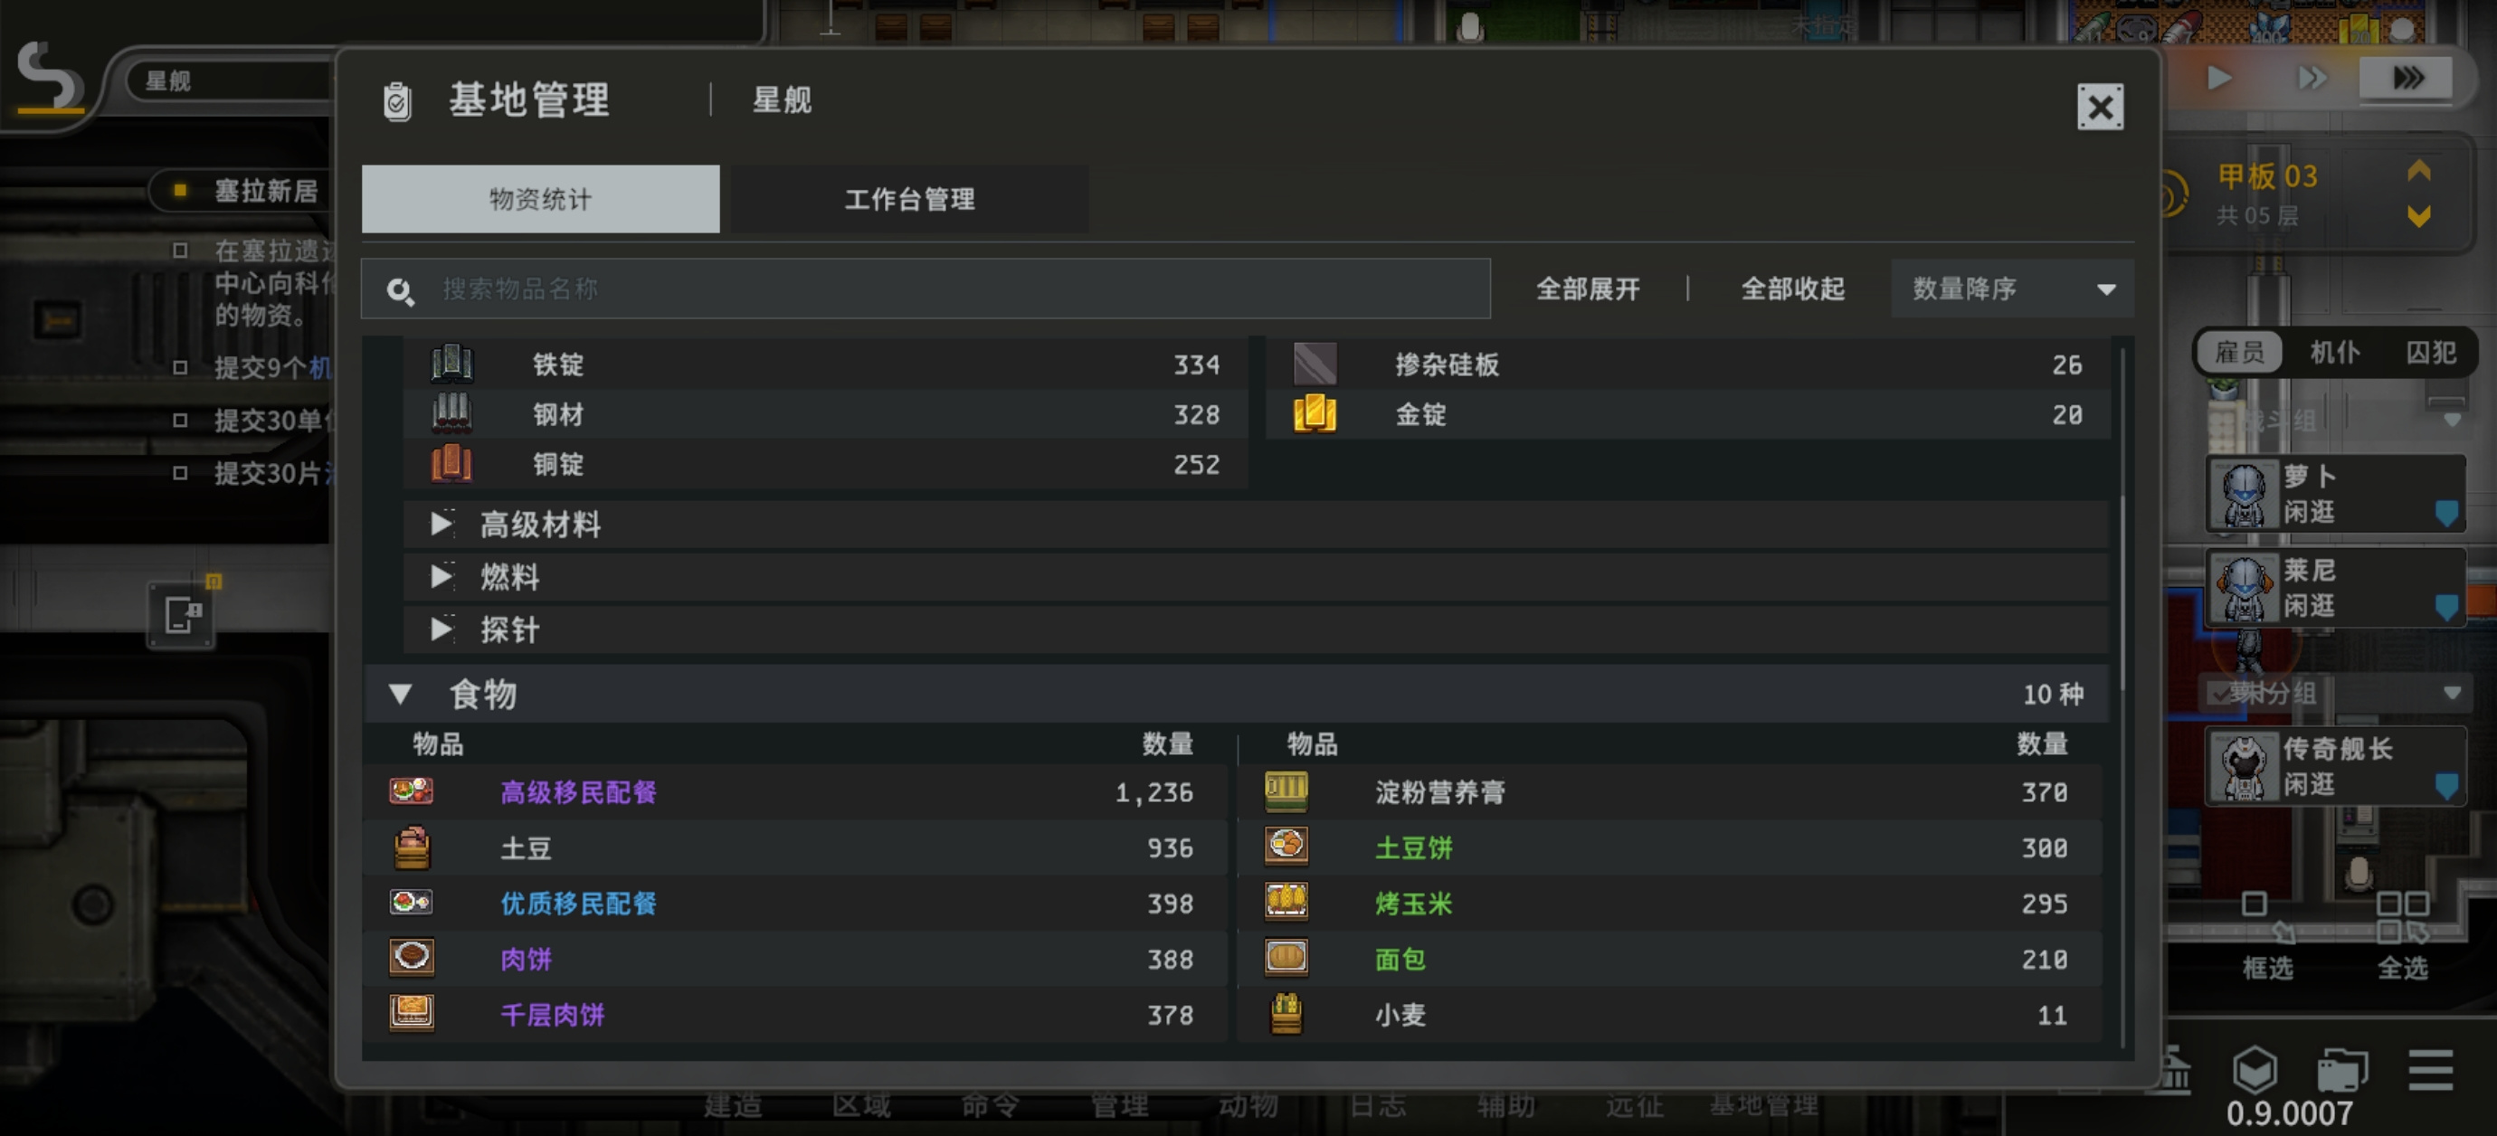The image size is (2497, 1136).
Task: Open the 数量降序 sort dropdown
Action: 2011,289
